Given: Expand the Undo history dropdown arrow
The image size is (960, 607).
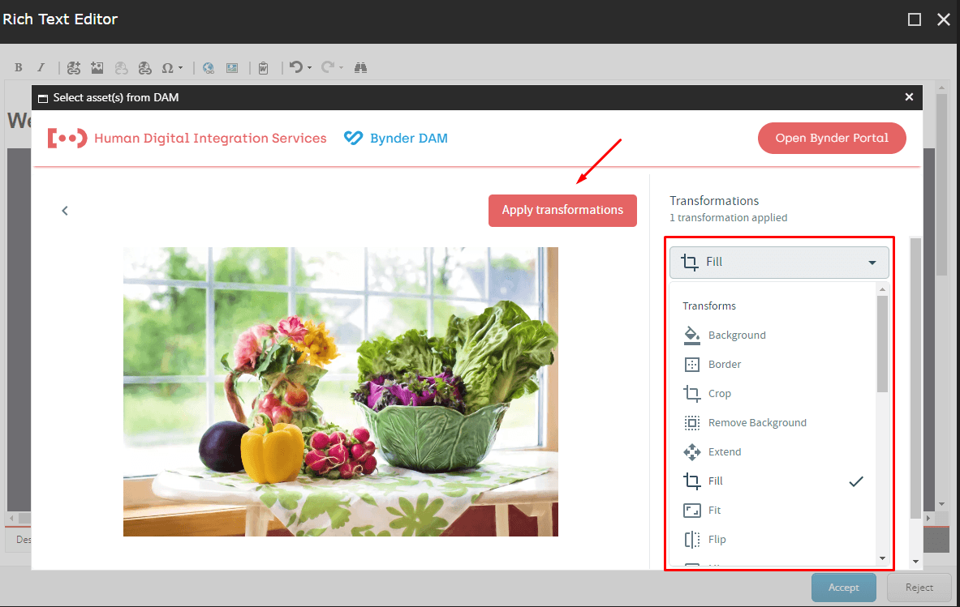Looking at the screenshot, I should pyautogui.click(x=310, y=68).
